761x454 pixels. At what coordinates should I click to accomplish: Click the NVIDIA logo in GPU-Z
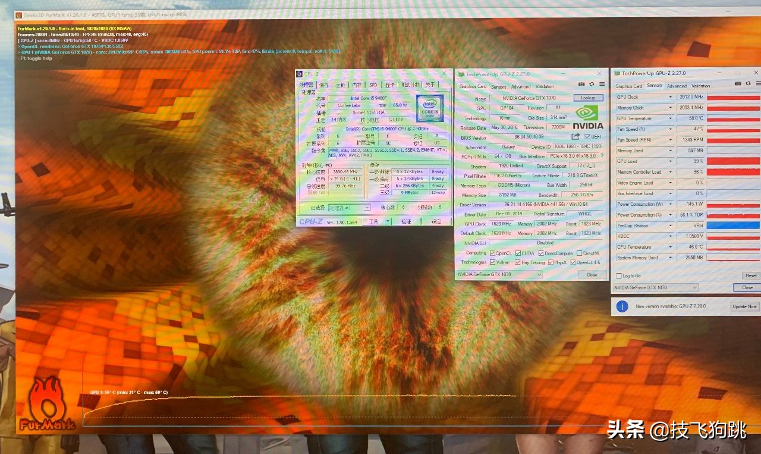[587, 117]
